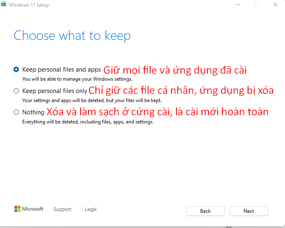
Task: Click the Back button
Action: click(x=205, y=211)
